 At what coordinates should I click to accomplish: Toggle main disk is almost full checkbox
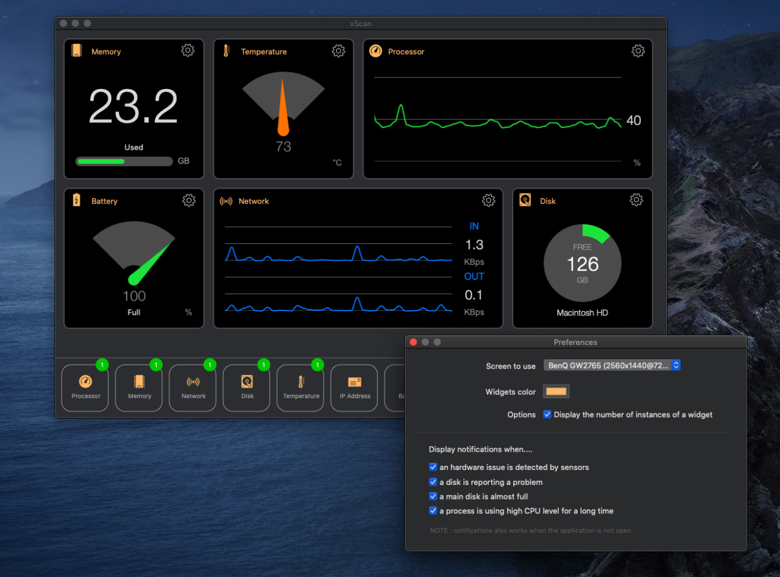(x=433, y=497)
